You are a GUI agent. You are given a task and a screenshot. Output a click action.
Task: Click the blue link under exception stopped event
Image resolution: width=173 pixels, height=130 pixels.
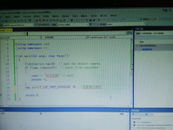pyautogui.click(x=147, y=49)
